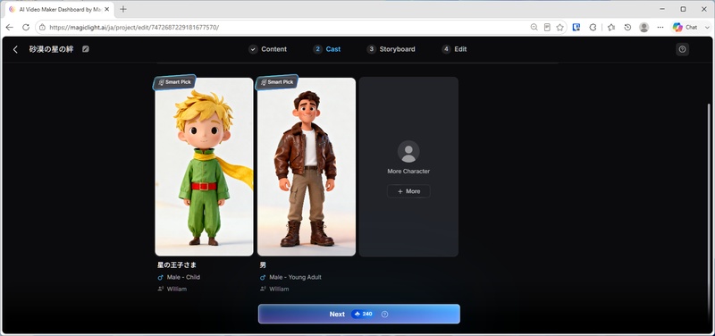Edit the project title with pencil icon
This screenshot has width=715, height=336.
click(86, 49)
